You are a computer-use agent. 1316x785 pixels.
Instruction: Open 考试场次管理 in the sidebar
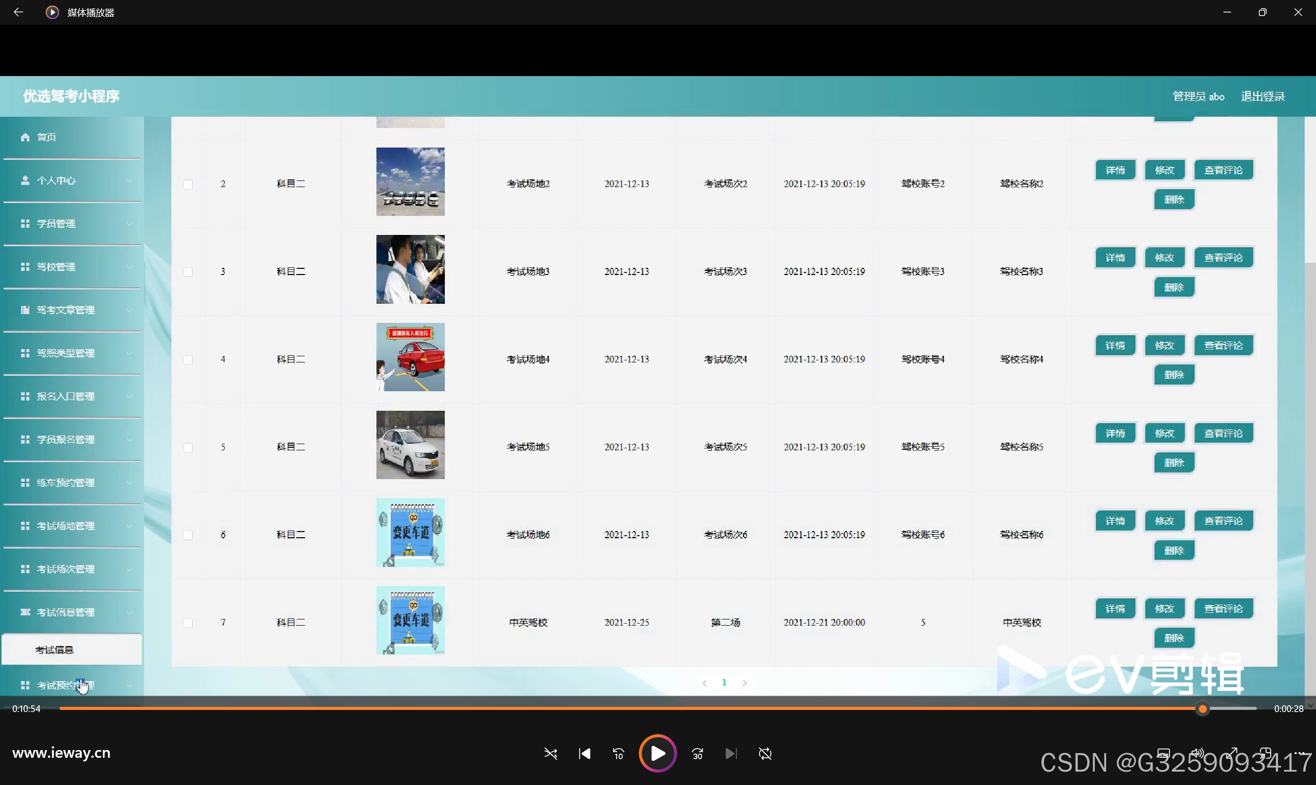[72, 569]
